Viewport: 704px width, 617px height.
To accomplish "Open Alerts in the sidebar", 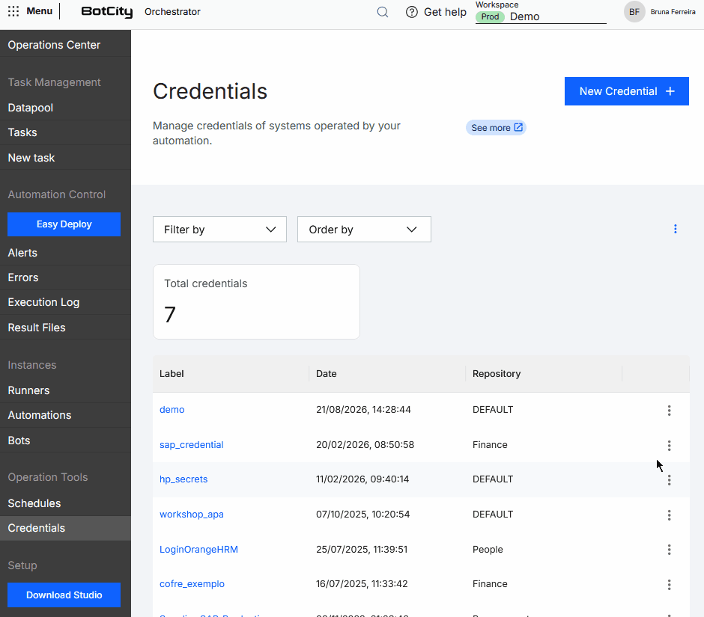I will coord(65,253).
